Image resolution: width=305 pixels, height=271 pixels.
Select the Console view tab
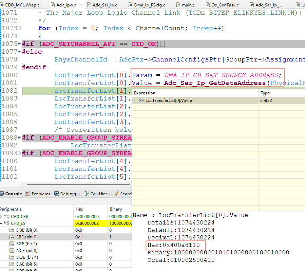tap(11, 194)
